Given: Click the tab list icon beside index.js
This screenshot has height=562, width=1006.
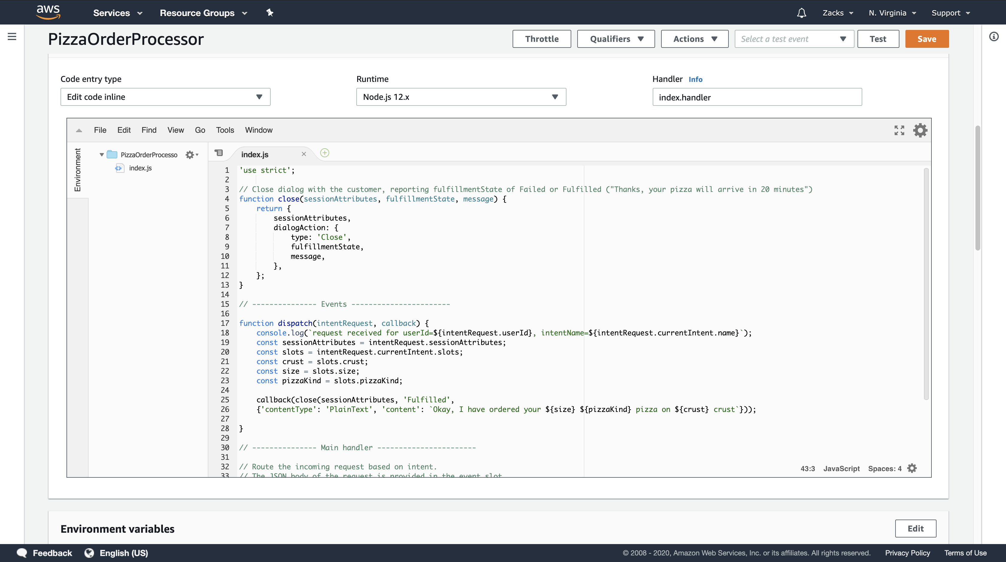Looking at the screenshot, I should coord(219,153).
